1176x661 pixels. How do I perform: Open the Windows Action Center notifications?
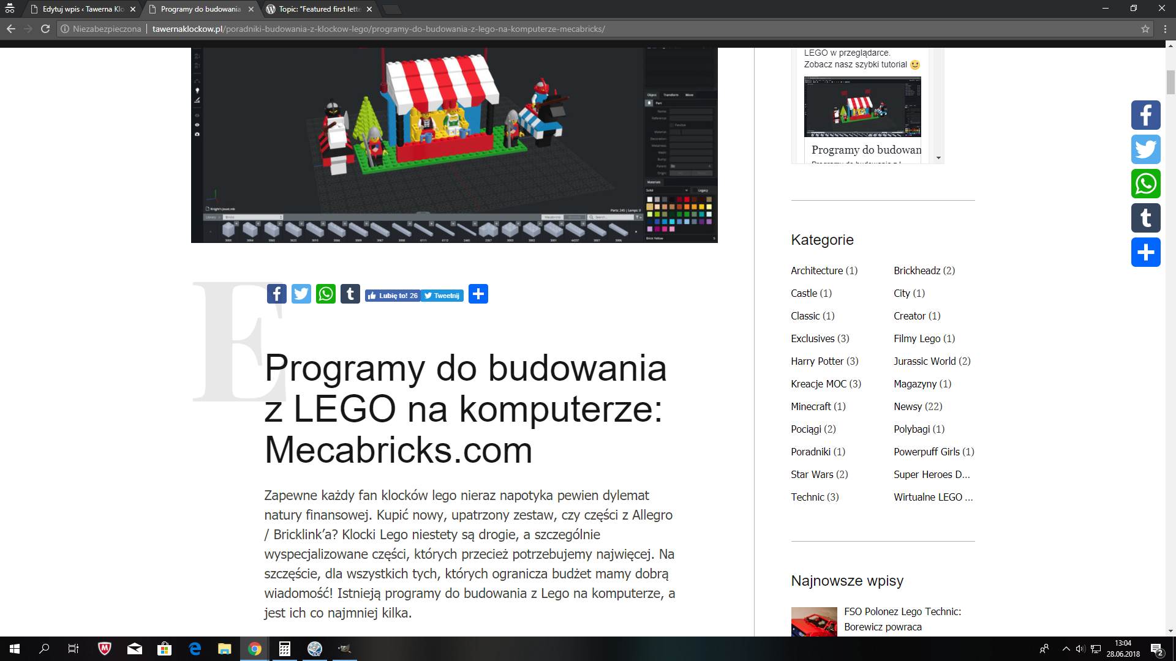pyautogui.click(x=1157, y=649)
